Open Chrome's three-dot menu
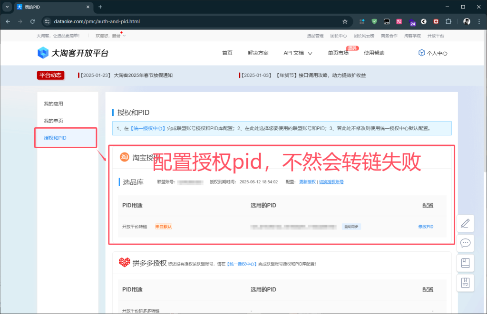The width and height of the screenshot is (487, 314). 478,22
